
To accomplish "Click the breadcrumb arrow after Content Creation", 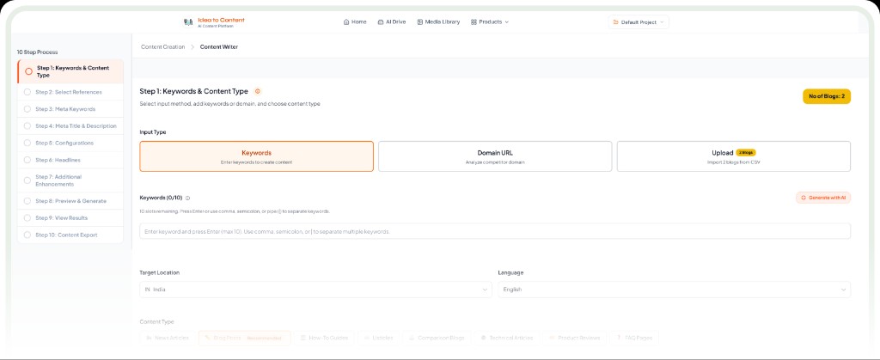I will pyautogui.click(x=192, y=47).
